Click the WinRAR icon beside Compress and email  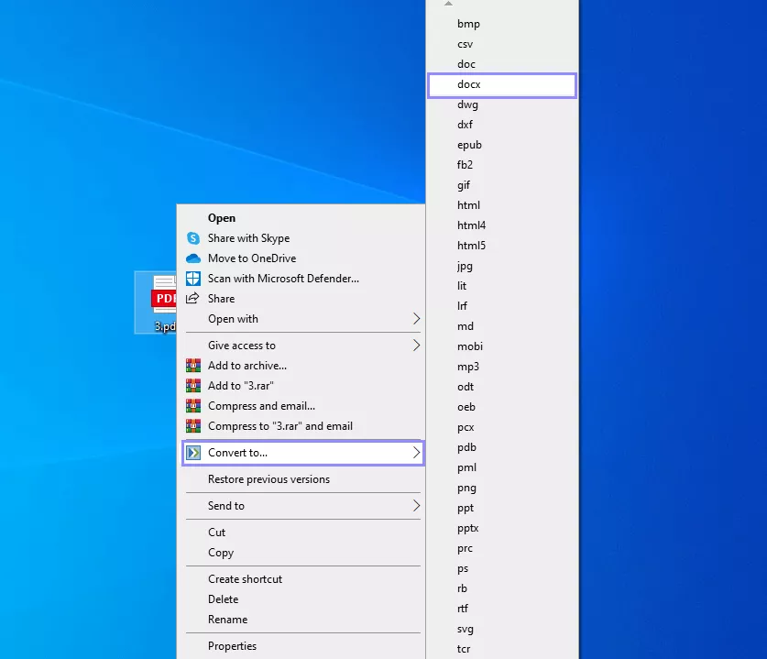(192, 406)
